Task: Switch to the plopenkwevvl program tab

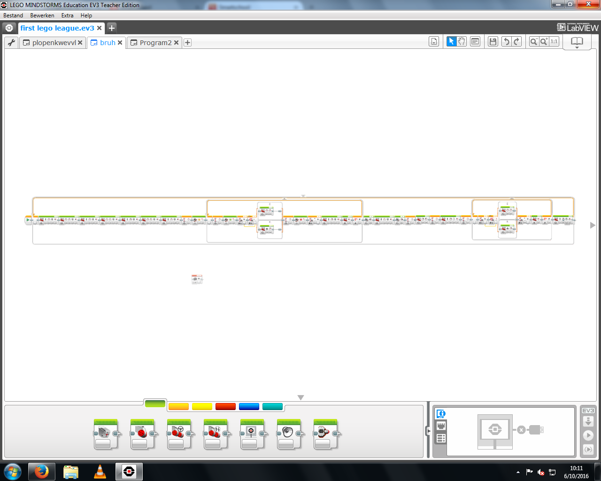Action: point(54,43)
